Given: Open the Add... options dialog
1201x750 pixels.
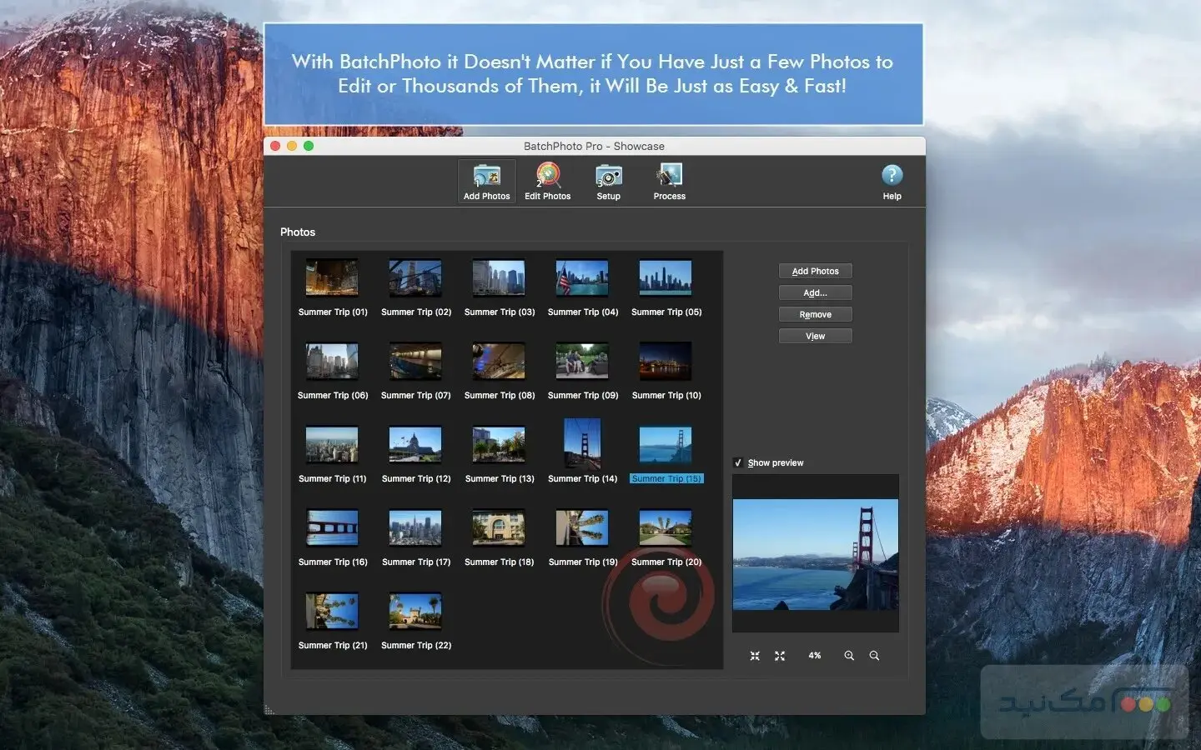Looking at the screenshot, I should 815,292.
